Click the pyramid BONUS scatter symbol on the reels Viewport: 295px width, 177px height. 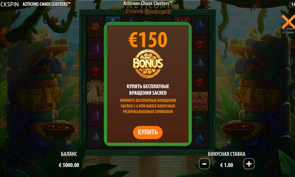95,92
